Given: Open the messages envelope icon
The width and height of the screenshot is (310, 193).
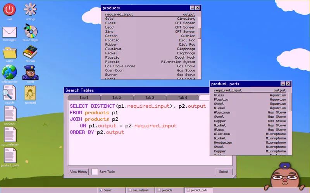Looking at the screenshot, I should (x=9, y=32).
